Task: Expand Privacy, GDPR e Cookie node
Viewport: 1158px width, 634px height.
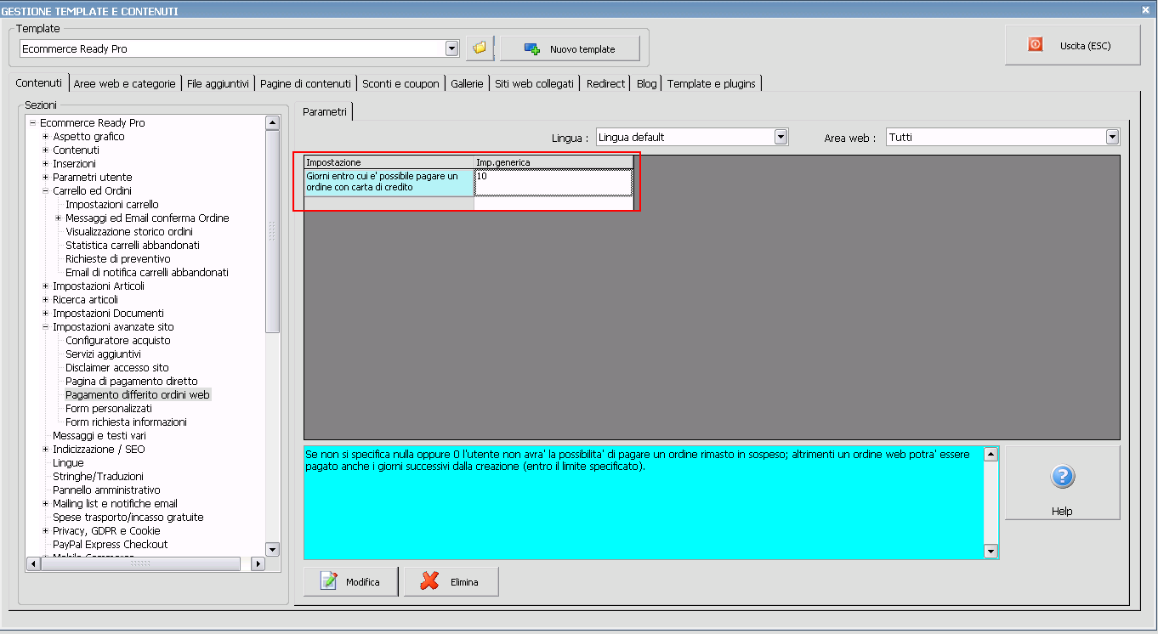Action: coord(45,531)
